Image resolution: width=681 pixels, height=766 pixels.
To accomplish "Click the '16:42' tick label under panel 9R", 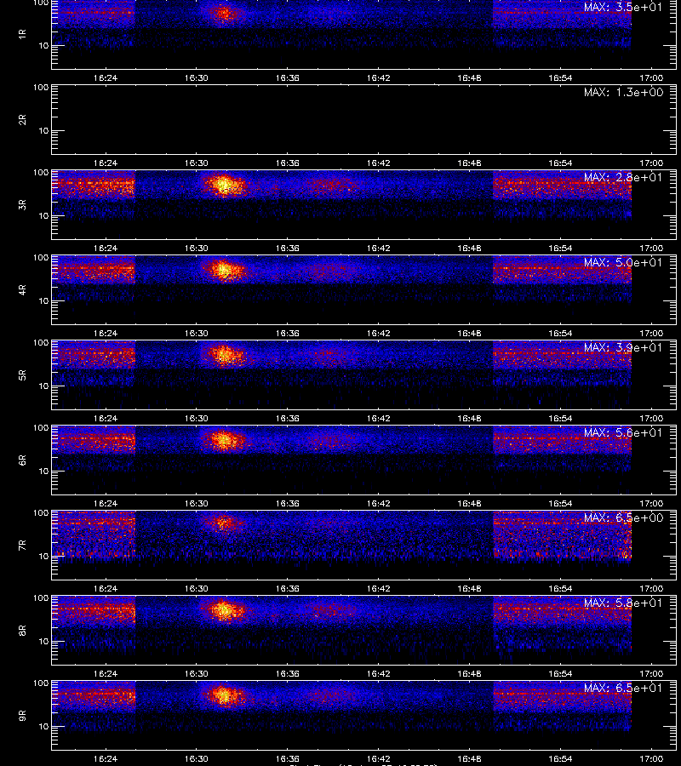I will pyautogui.click(x=378, y=758).
